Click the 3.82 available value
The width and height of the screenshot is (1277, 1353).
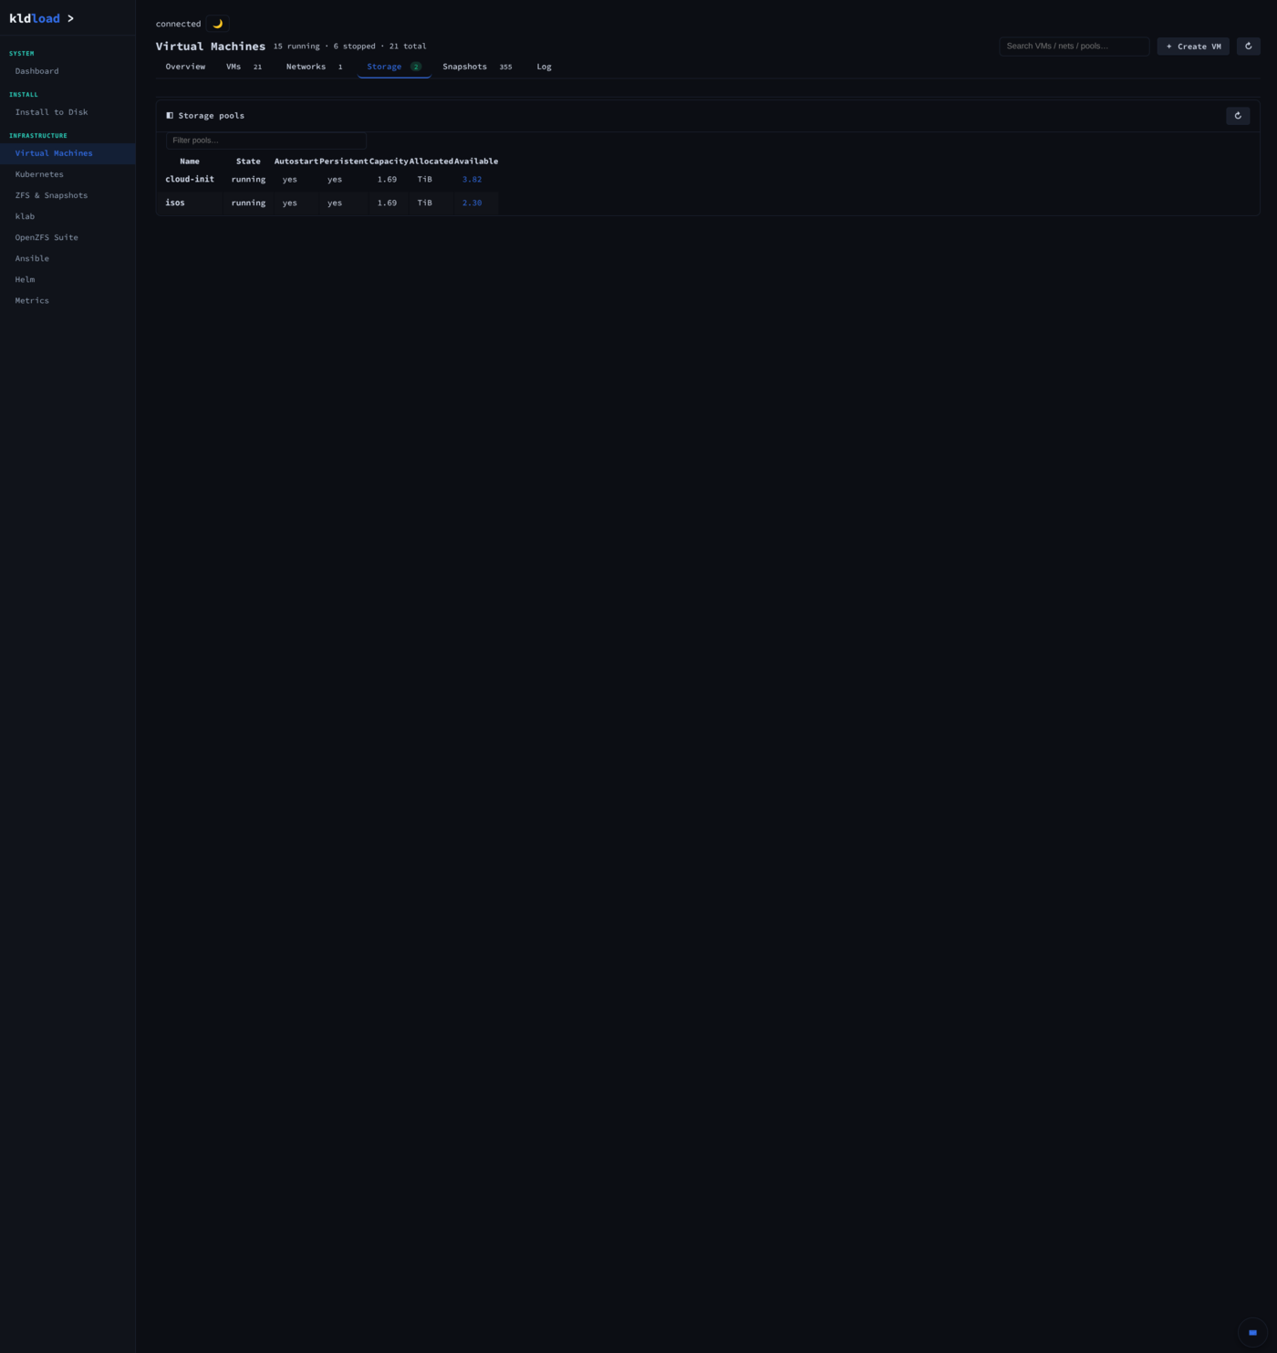tap(472, 180)
